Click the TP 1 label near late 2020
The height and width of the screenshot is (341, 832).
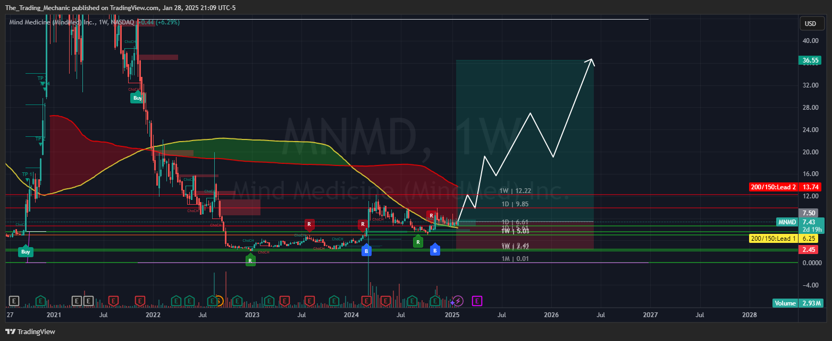27,174
